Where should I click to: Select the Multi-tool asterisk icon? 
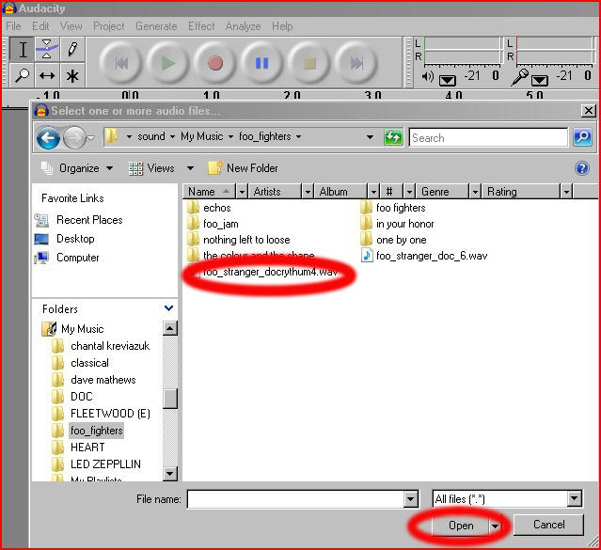[x=71, y=75]
